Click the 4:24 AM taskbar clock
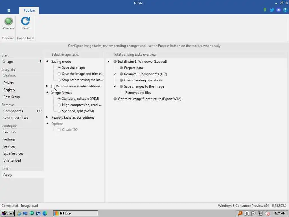The width and height of the screenshot is (289, 217). [x=280, y=213]
